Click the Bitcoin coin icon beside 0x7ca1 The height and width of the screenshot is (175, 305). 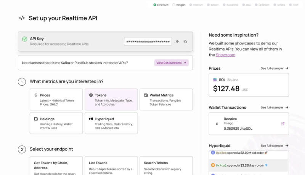(x=213, y=165)
